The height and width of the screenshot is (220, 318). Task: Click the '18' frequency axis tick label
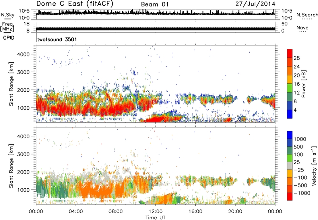pyautogui.click(x=27, y=23)
